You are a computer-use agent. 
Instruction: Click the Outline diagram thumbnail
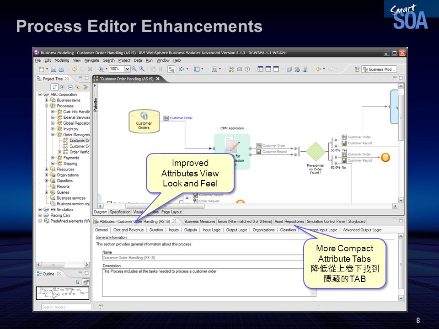[x=63, y=293]
